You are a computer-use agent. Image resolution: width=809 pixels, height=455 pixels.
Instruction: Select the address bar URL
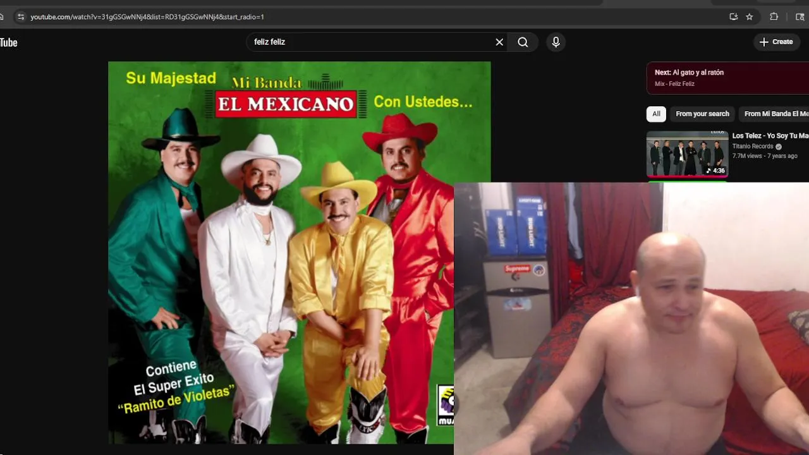click(x=147, y=17)
